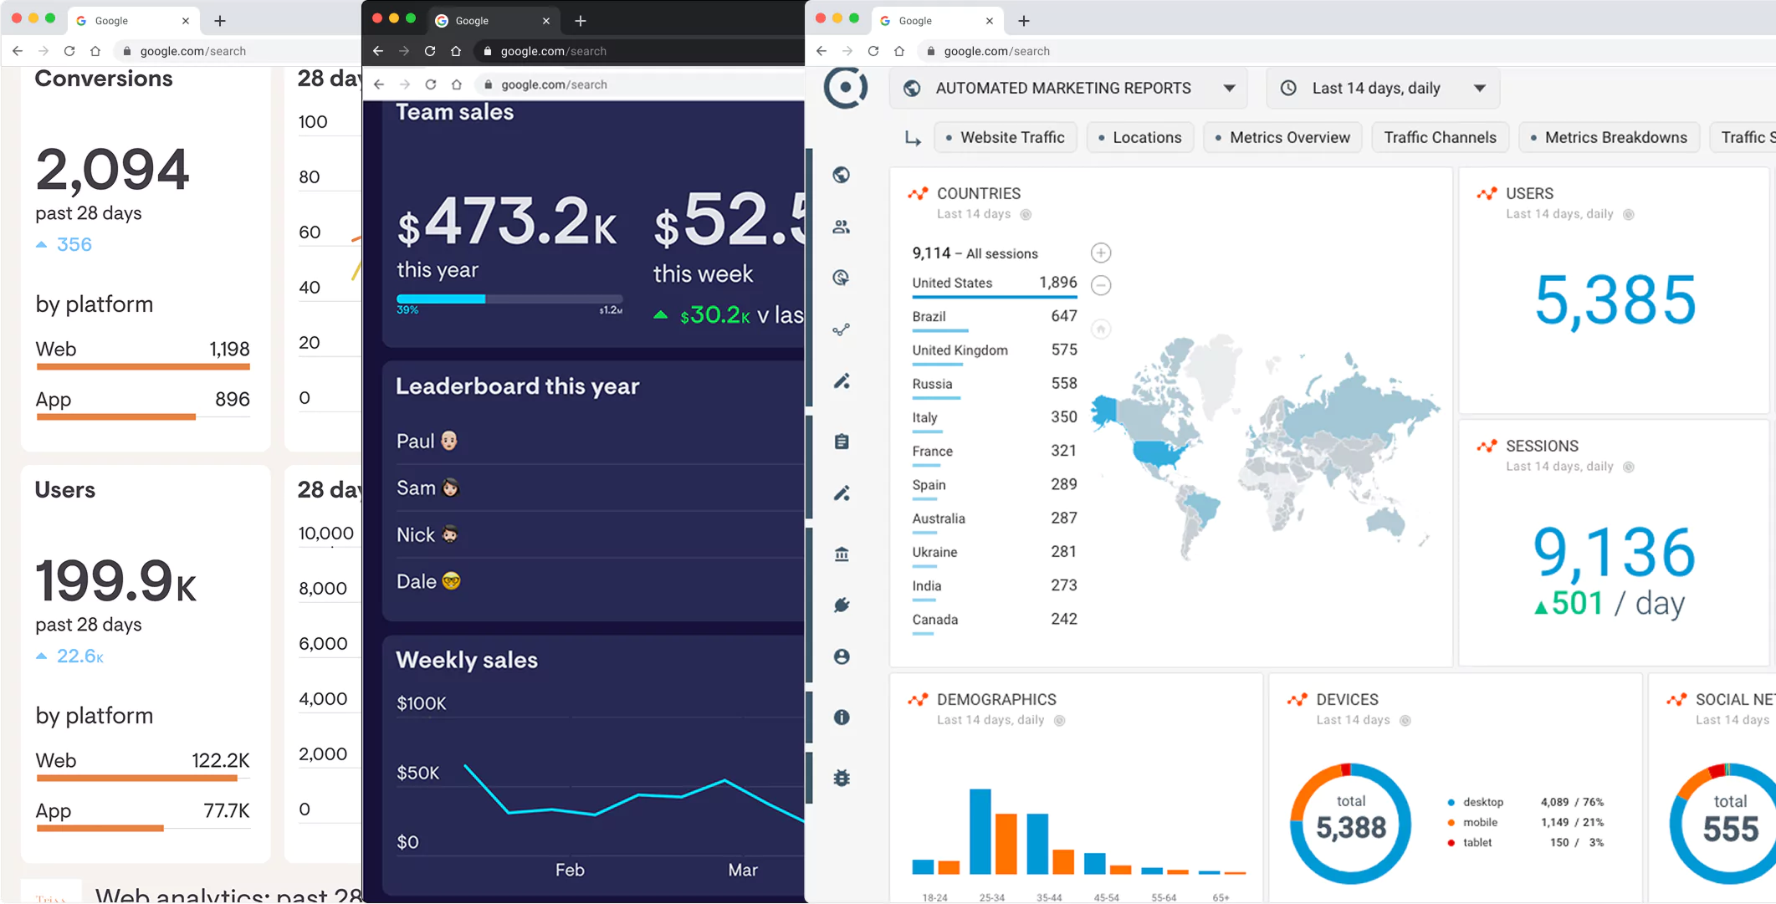Open Automated Marketing Reports dropdown
Screen dimensions: 1776x904
(1068, 89)
